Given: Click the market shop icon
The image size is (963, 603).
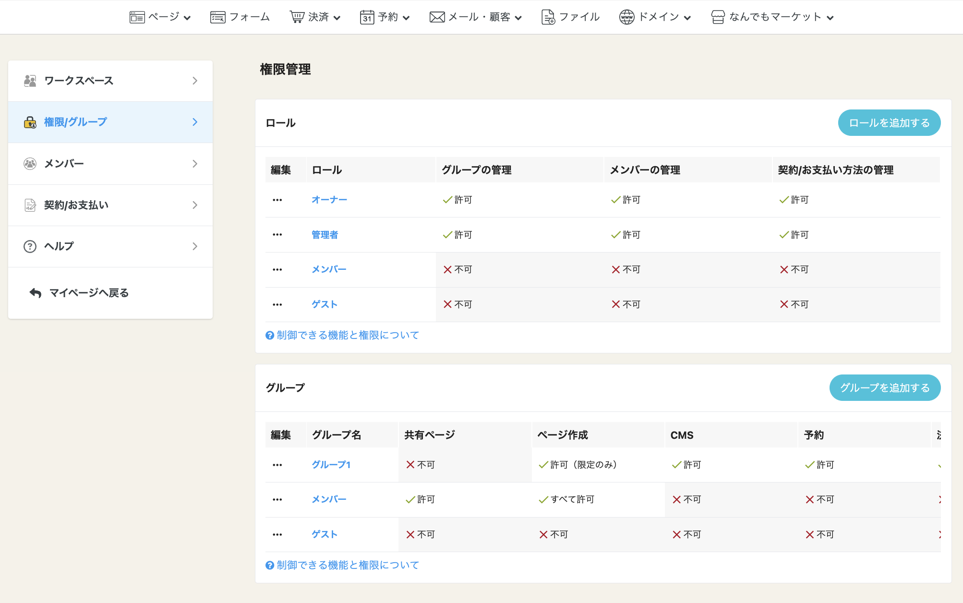Looking at the screenshot, I should 718,17.
